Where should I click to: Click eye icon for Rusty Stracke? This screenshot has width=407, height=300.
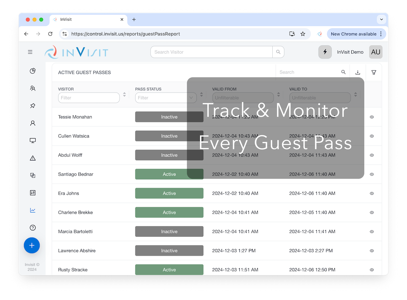tap(372, 270)
